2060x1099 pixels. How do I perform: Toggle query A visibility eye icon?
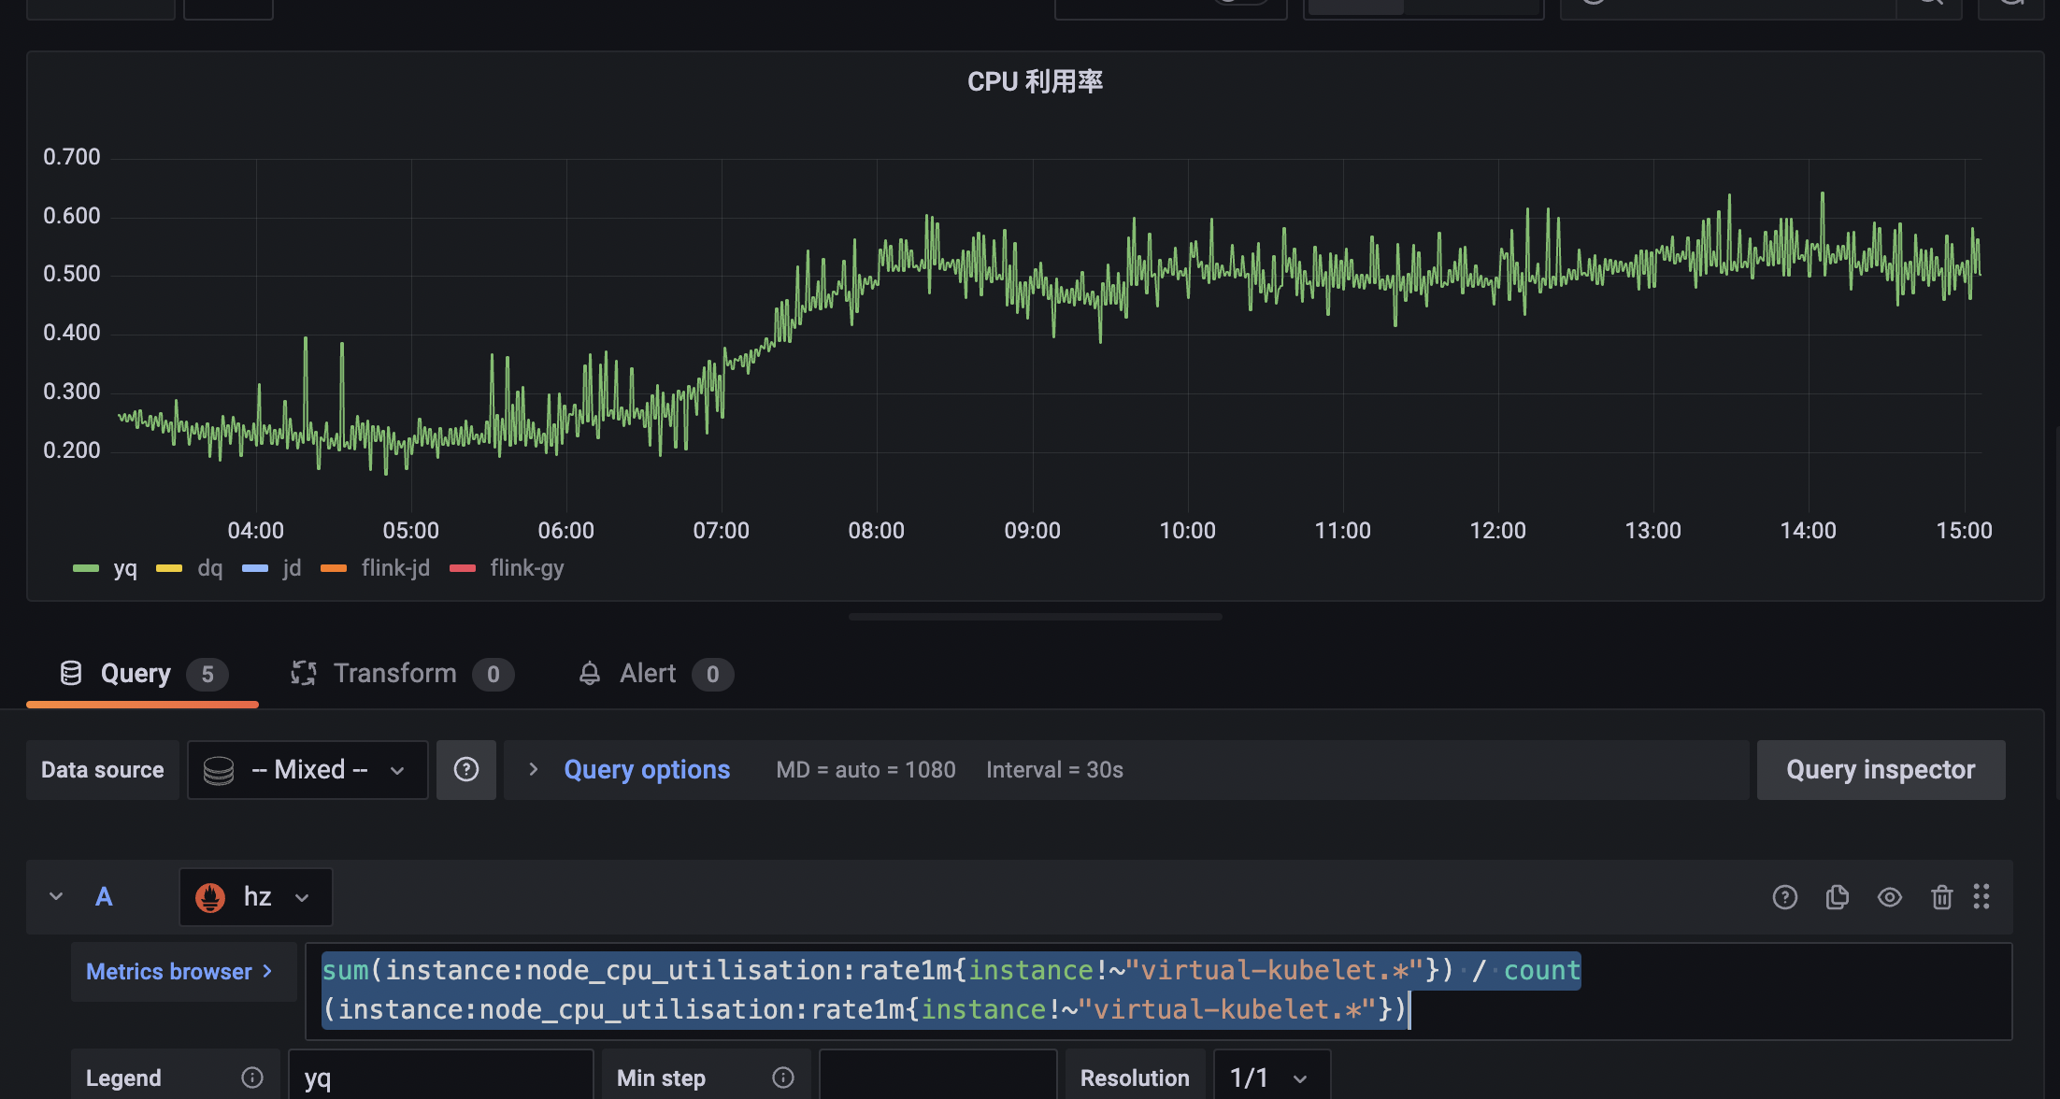click(1889, 897)
